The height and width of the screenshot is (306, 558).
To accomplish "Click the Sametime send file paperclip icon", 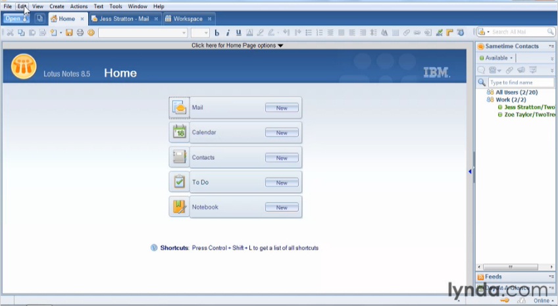I will [x=509, y=70].
